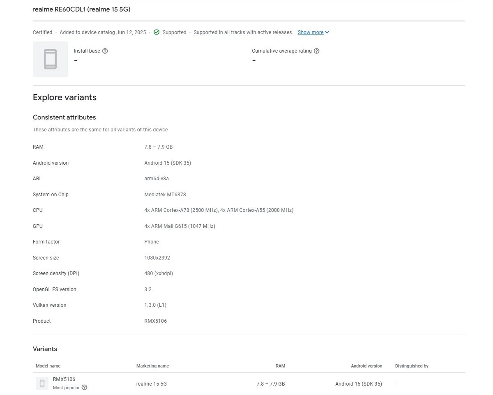Click the Most popular help icon
493x395 pixels.
[x=84, y=388]
